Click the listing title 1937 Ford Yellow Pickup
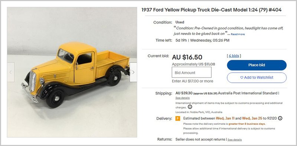 (x=212, y=10)
